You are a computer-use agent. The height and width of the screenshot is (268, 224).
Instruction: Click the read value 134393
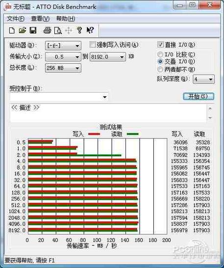201,155
